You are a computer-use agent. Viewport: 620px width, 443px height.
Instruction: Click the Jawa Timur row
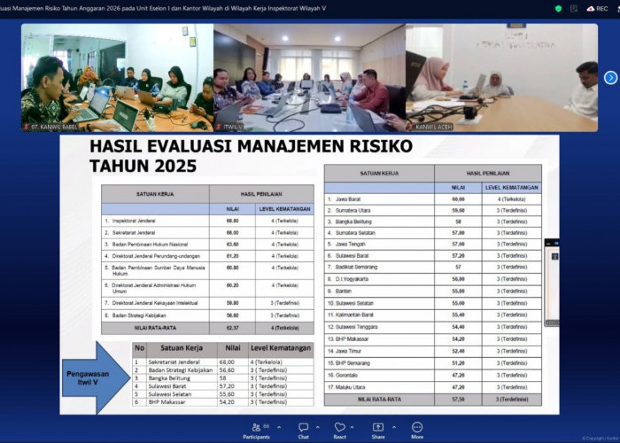433,351
